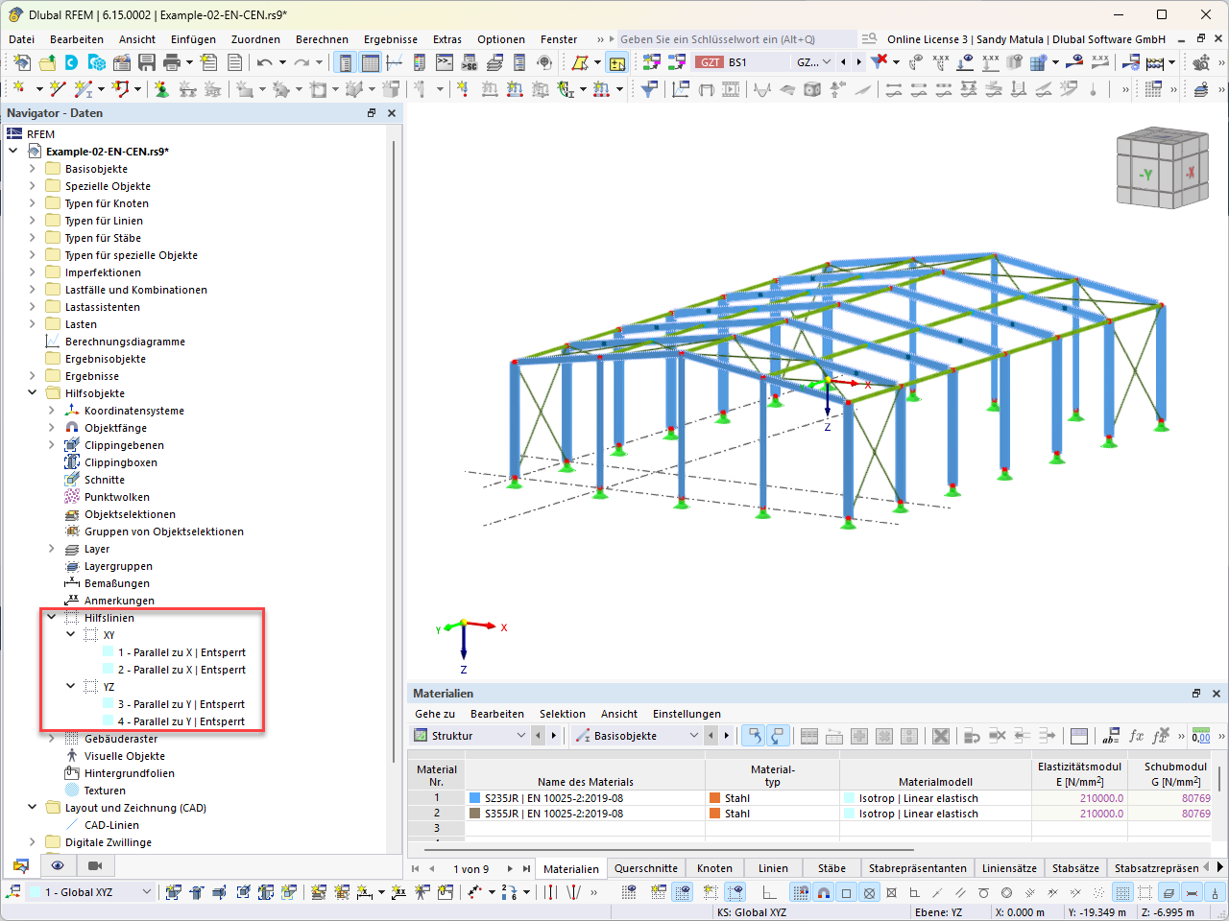Click the delete row X icon in Materialien toolbar
Image resolution: width=1229 pixels, height=921 pixels.
(941, 736)
